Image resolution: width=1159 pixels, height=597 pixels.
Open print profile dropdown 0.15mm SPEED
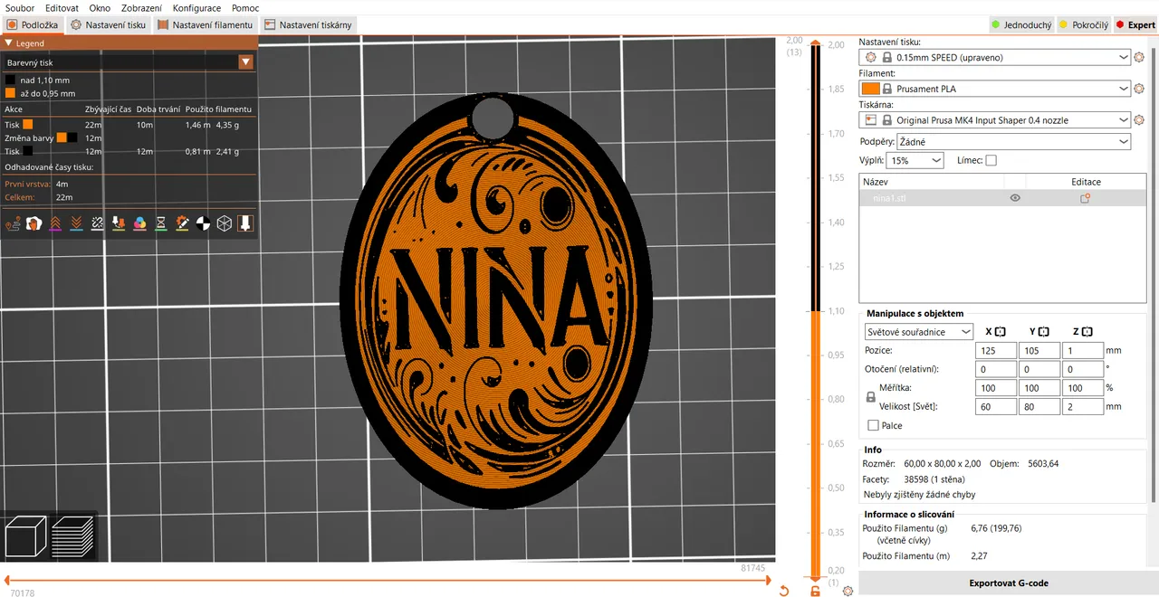(995, 57)
